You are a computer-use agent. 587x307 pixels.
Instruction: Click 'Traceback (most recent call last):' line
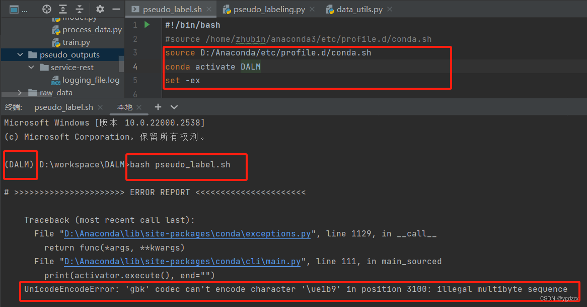tap(109, 220)
